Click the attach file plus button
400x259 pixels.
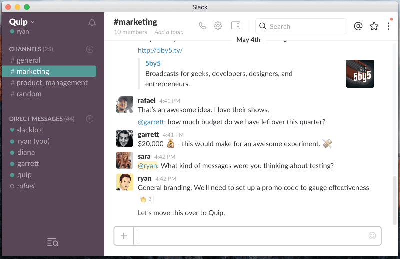click(124, 236)
